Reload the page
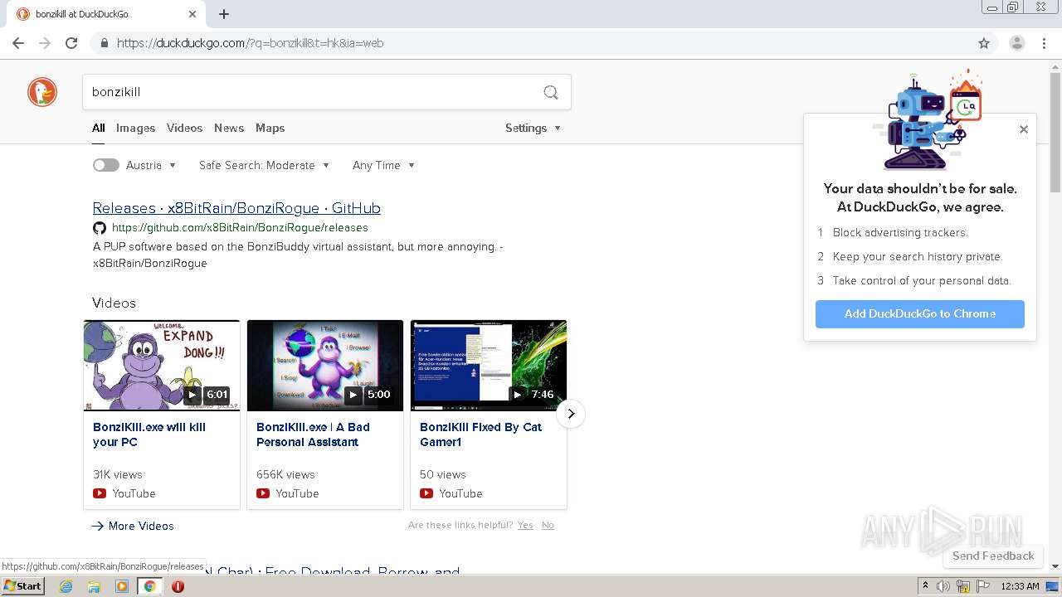1062x597 pixels. click(x=71, y=43)
